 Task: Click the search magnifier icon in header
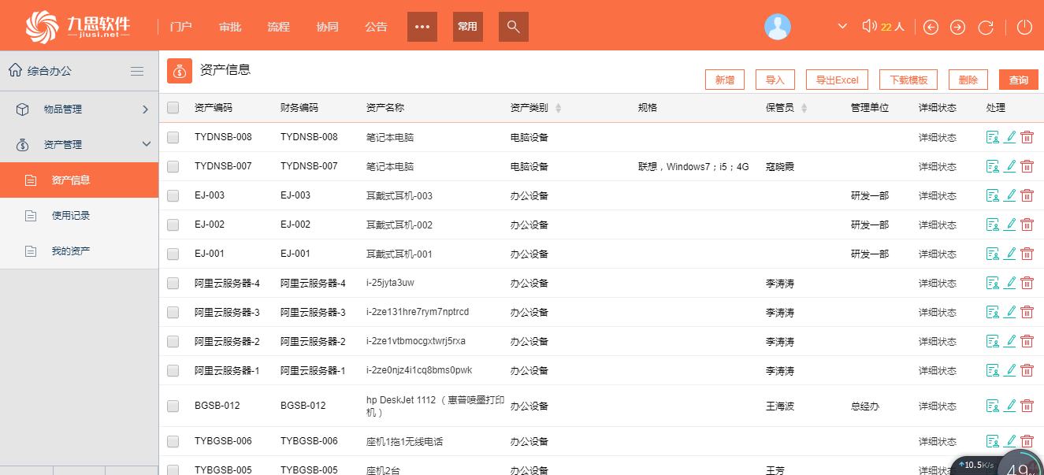[513, 27]
